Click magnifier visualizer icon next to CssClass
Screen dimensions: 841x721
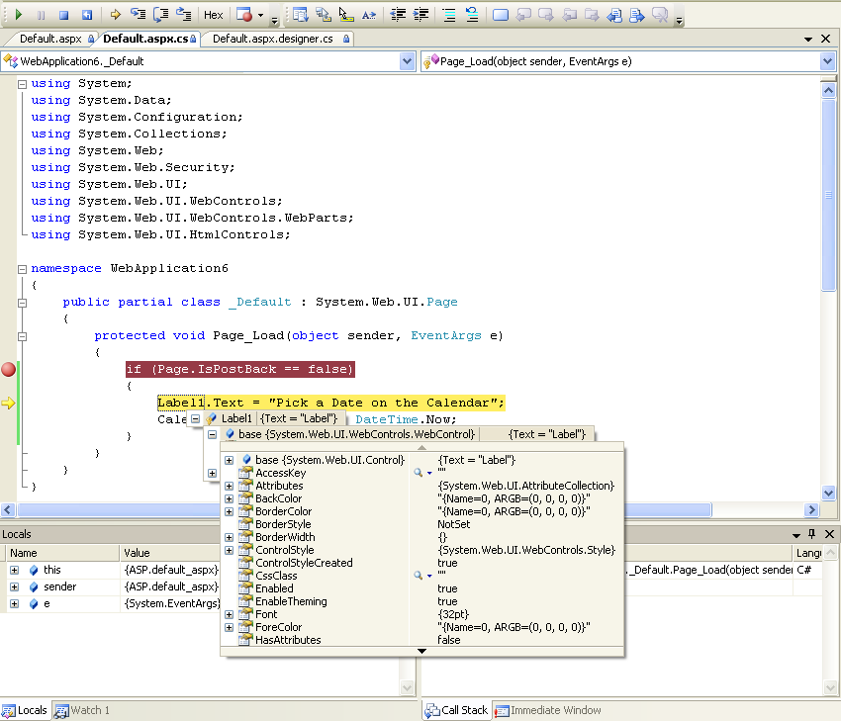420,576
